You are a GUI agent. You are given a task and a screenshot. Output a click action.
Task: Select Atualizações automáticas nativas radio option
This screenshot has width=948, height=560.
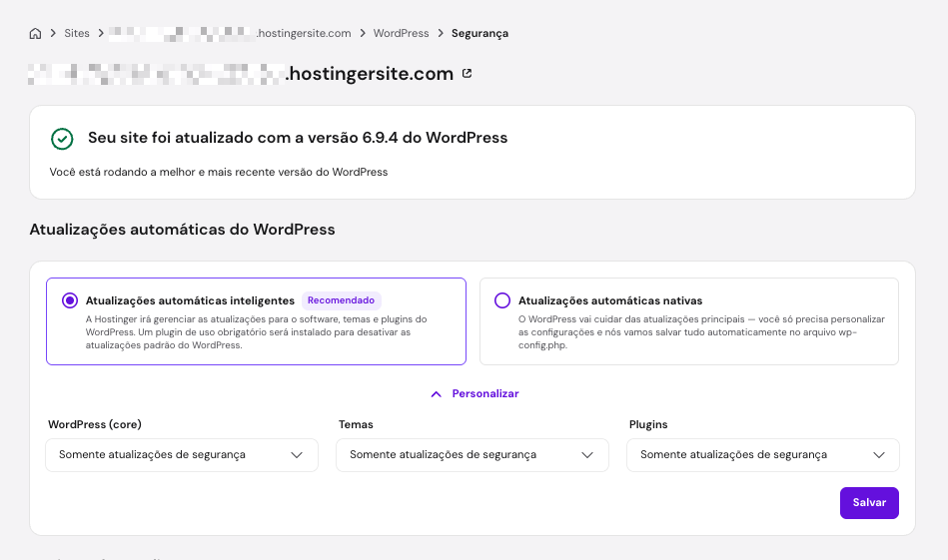pyautogui.click(x=501, y=300)
